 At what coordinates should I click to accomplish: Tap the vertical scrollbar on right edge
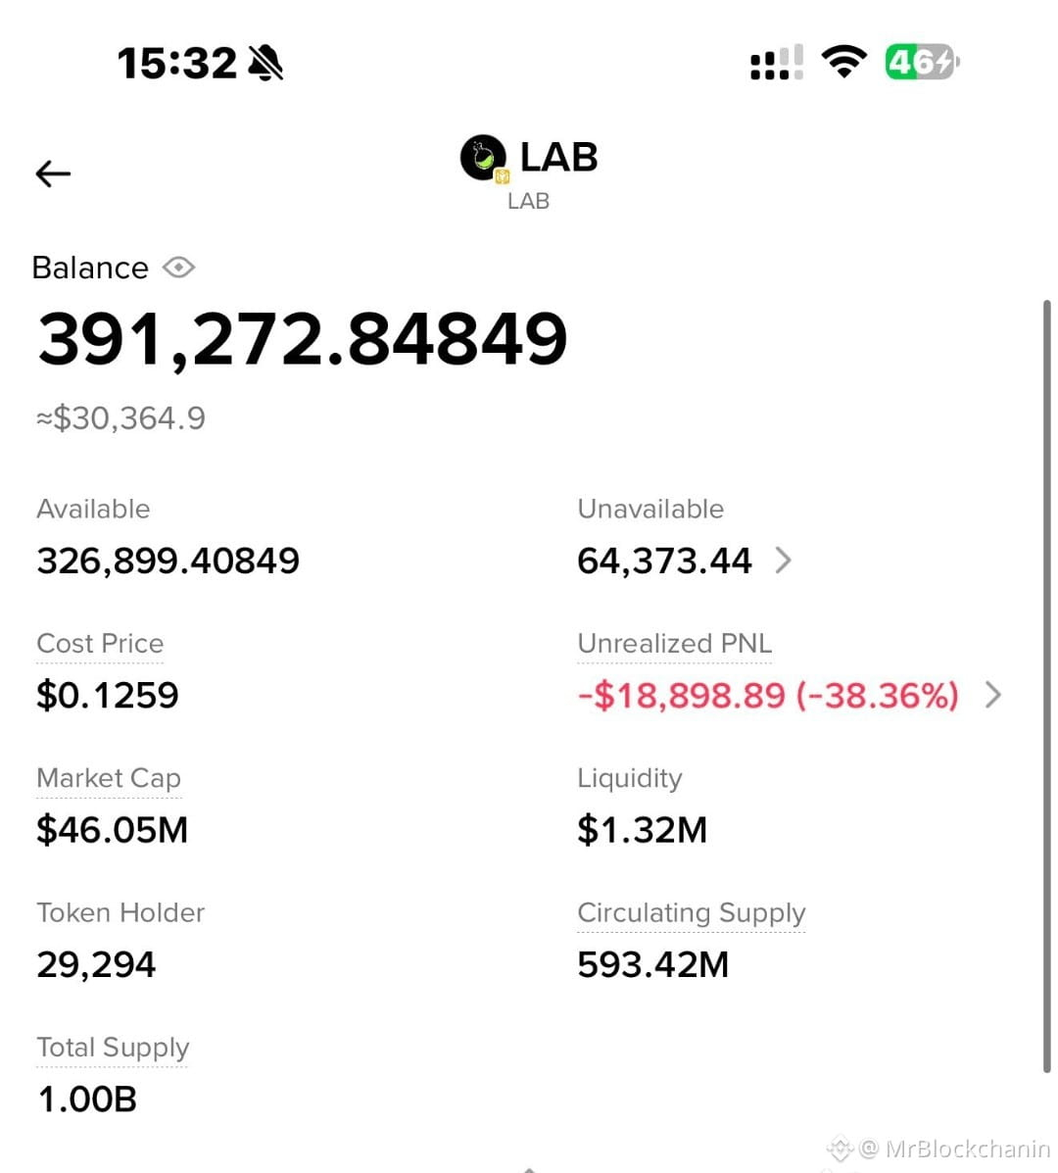pyautogui.click(x=1047, y=687)
